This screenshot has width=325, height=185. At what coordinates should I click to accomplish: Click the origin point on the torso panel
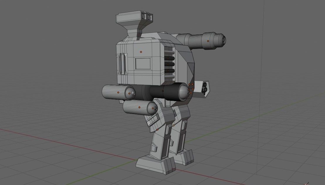[x=141, y=52]
